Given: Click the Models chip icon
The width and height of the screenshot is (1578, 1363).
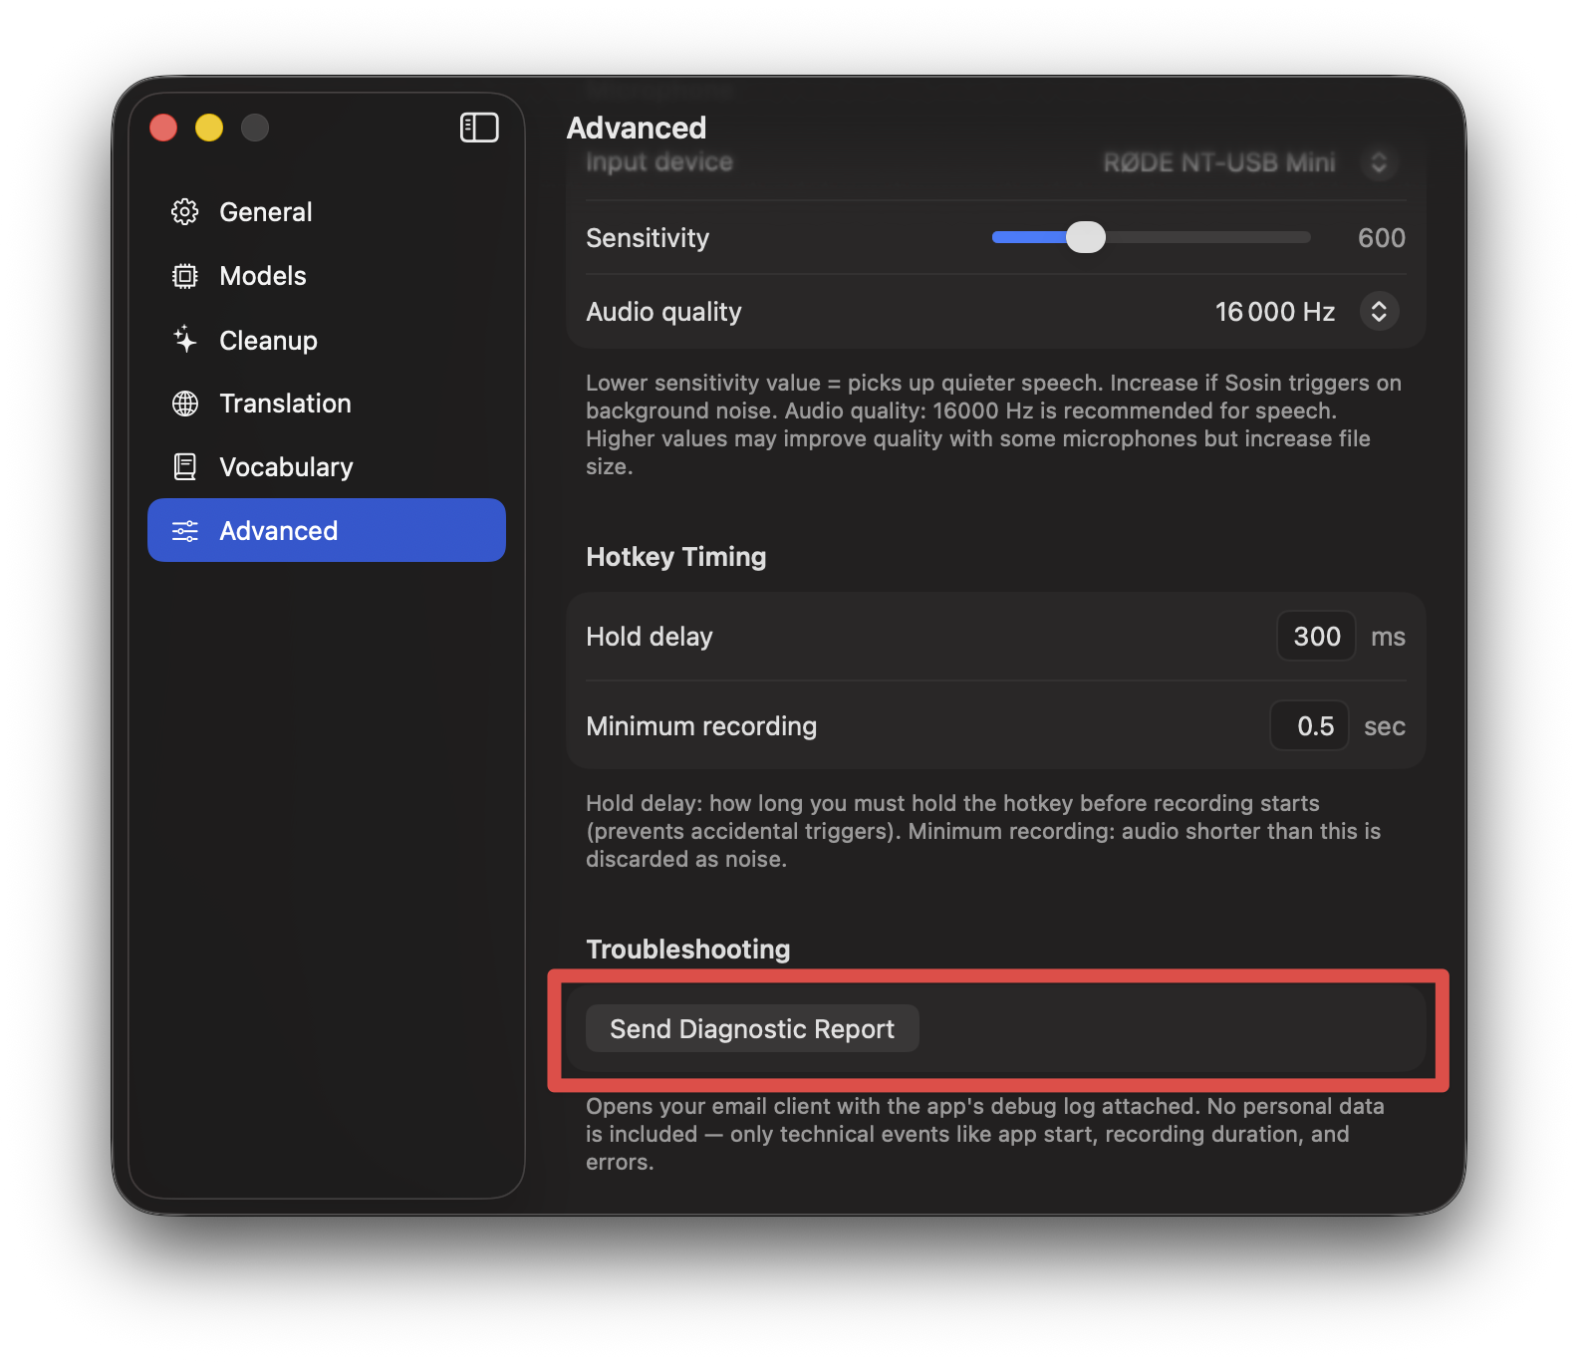Looking at the screenshot, I should pyautogui.click(x=185, y=276).
